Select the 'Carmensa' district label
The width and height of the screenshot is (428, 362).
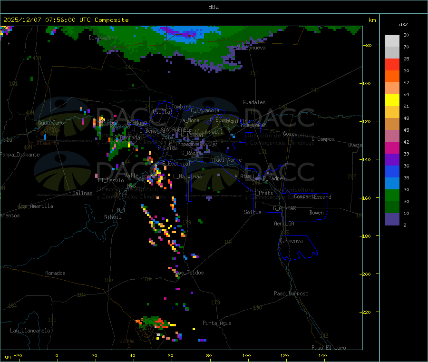click(291, 241)
